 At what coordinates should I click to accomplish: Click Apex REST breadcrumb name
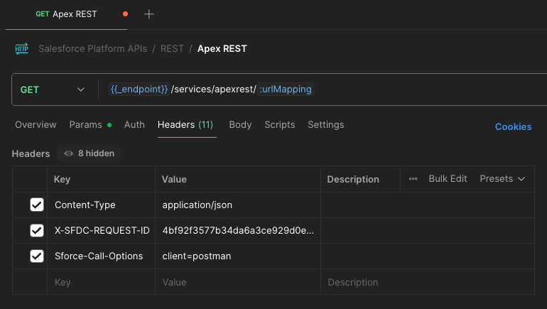(222, 48)
